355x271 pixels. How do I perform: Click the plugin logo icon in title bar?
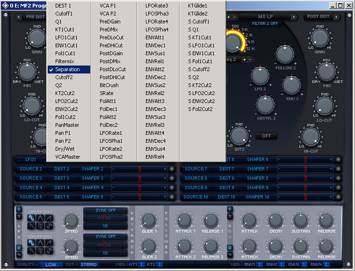tap(5, 6)
